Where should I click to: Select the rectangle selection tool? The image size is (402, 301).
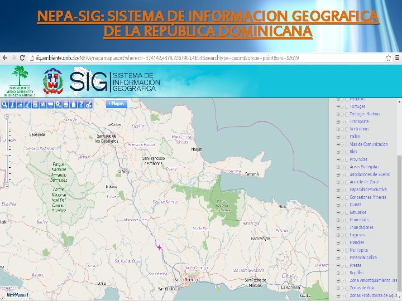coord(50,104)
